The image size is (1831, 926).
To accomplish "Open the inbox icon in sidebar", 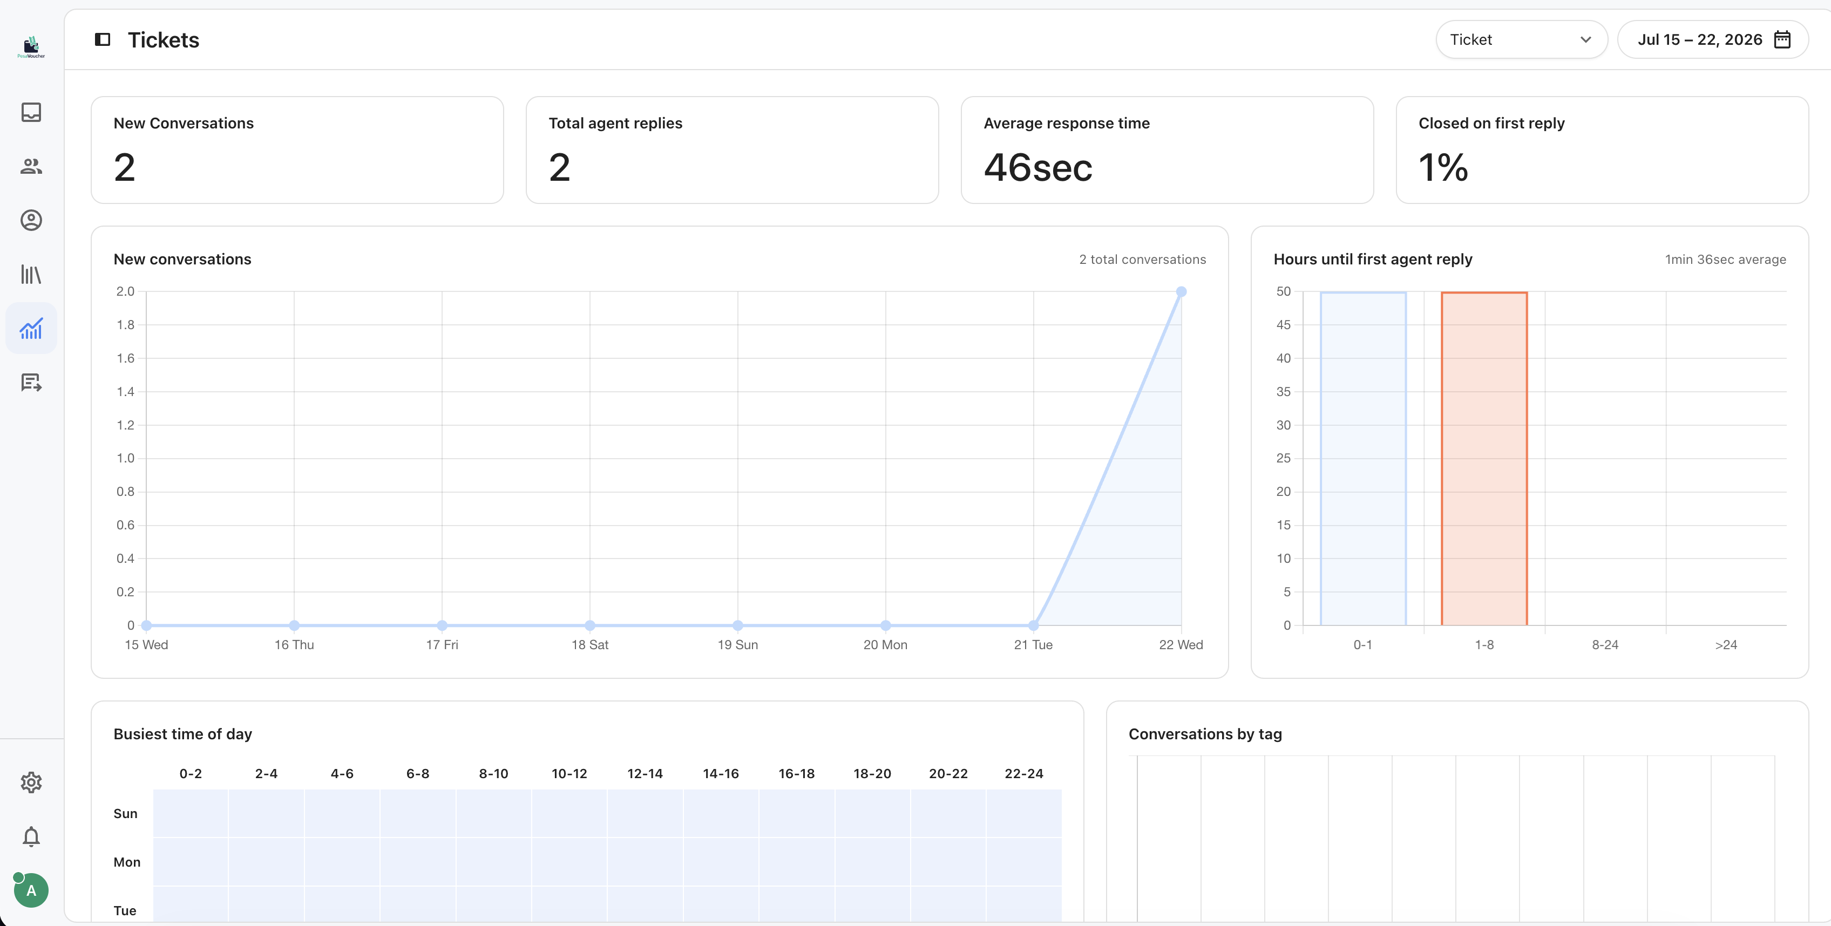I will [31, 112].
